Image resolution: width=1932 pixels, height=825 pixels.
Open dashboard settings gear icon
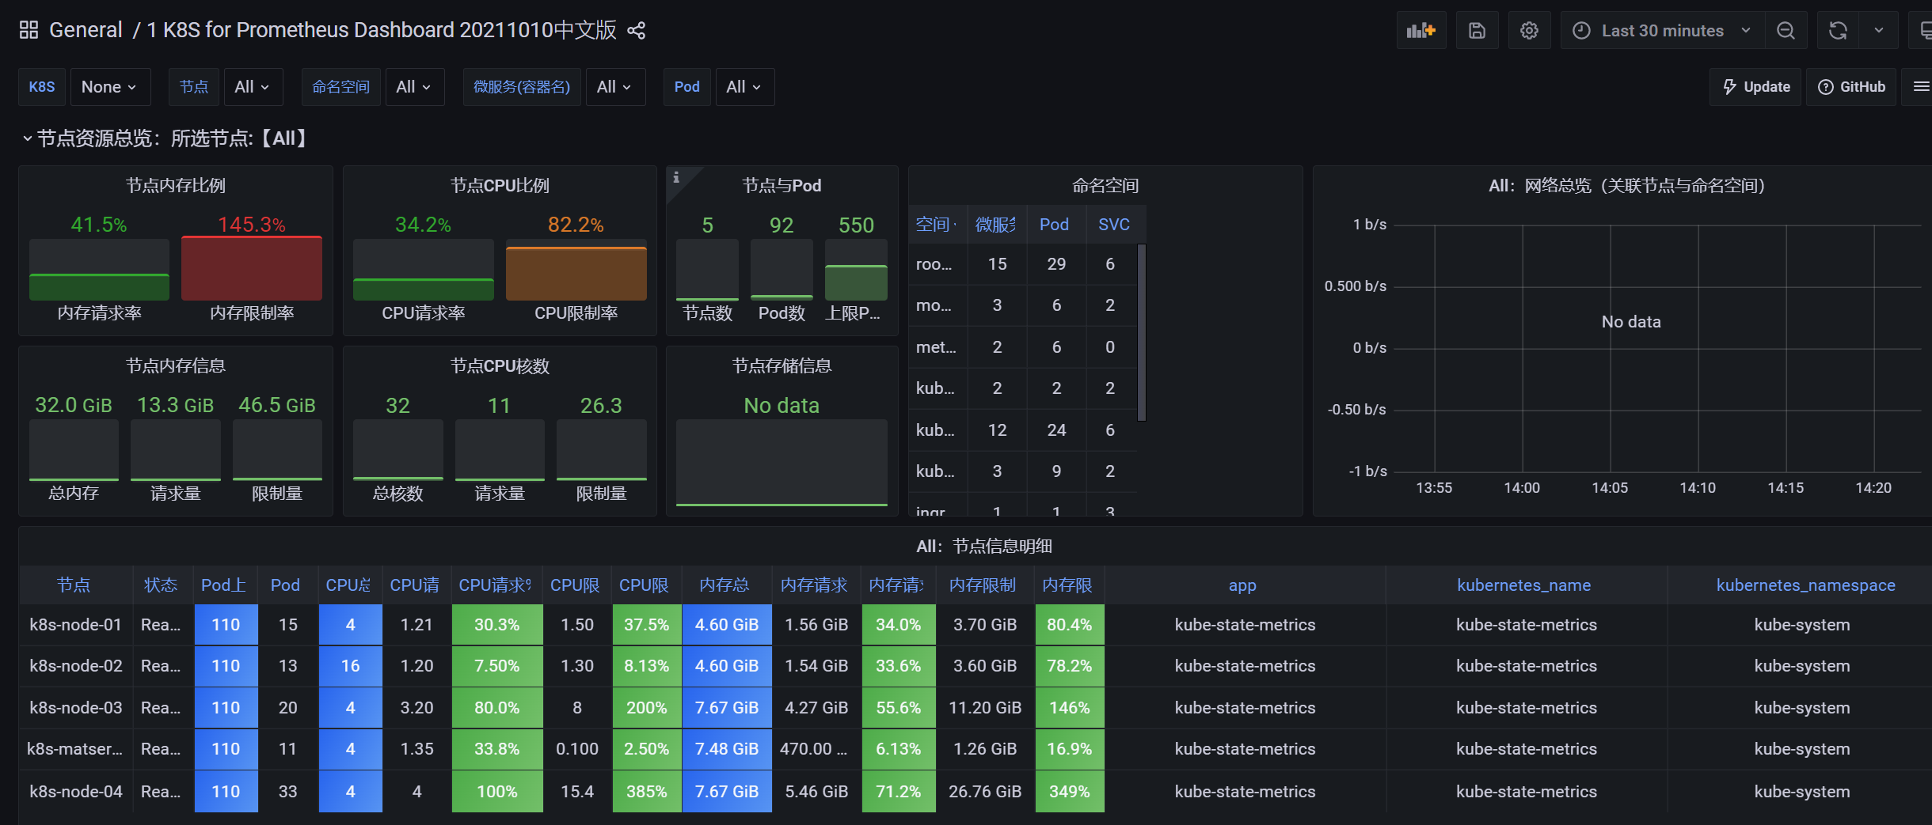[1529, 31]
